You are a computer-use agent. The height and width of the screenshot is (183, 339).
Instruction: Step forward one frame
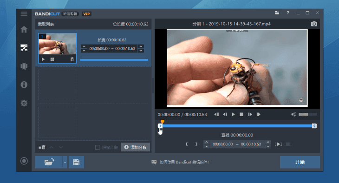tap(250, 114)
